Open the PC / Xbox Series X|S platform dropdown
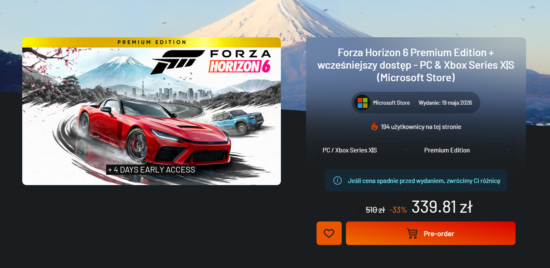550x268 pixels. pos(365,150)
